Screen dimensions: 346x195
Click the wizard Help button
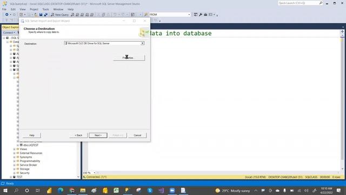32,135
